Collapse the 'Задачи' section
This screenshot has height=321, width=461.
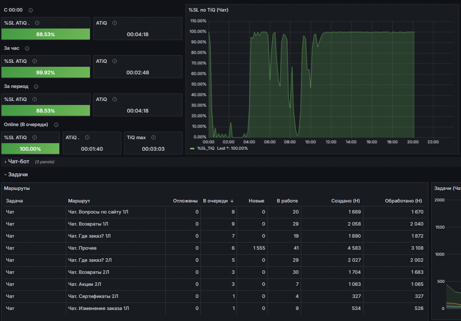[18, 174]
